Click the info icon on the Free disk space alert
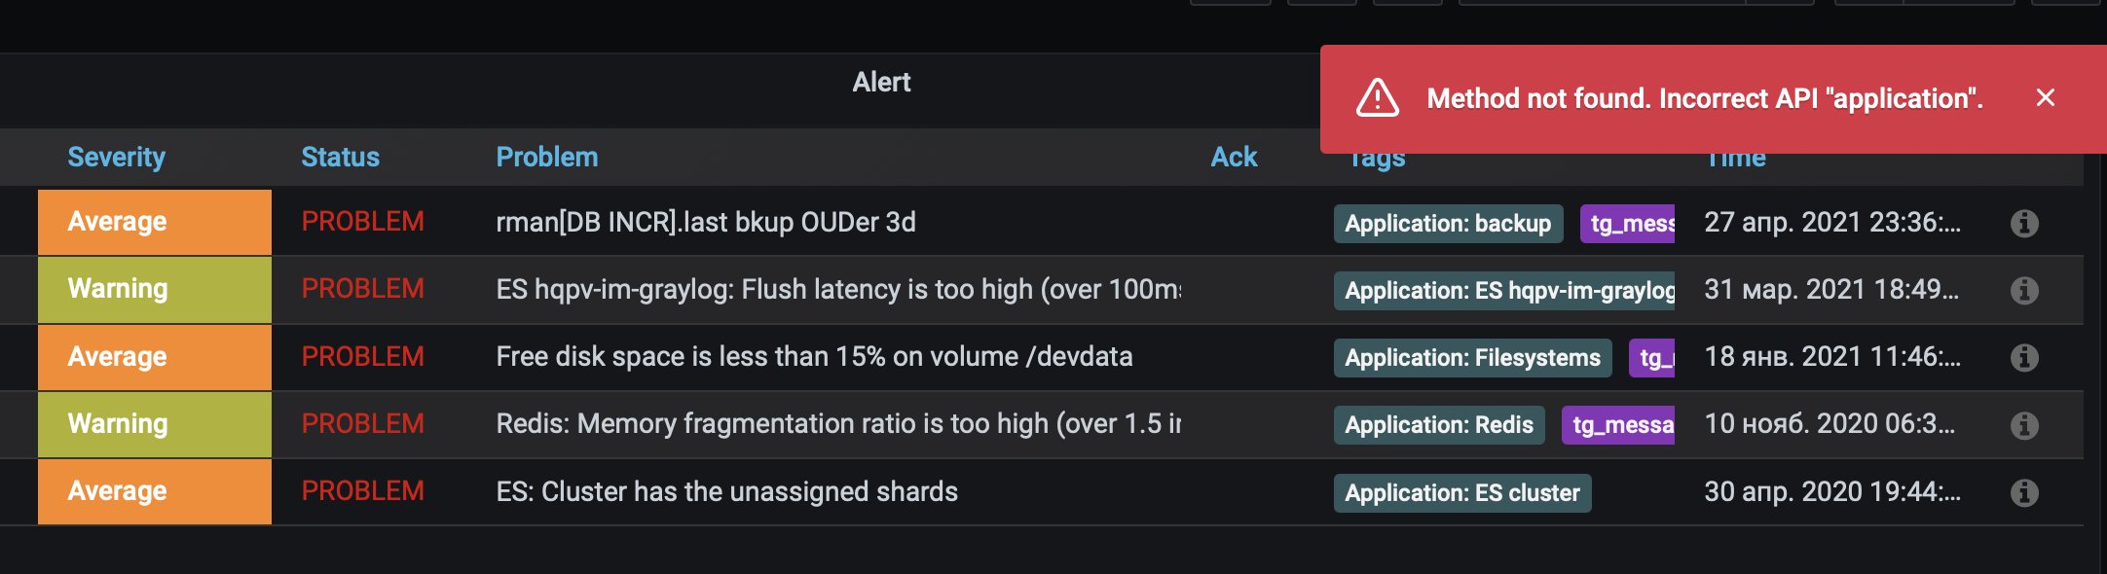Viewport: 2107px width, 574px height. tap(2025, 357)
